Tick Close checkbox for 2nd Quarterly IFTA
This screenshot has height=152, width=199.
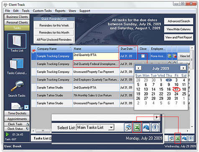tap(143, 56)
